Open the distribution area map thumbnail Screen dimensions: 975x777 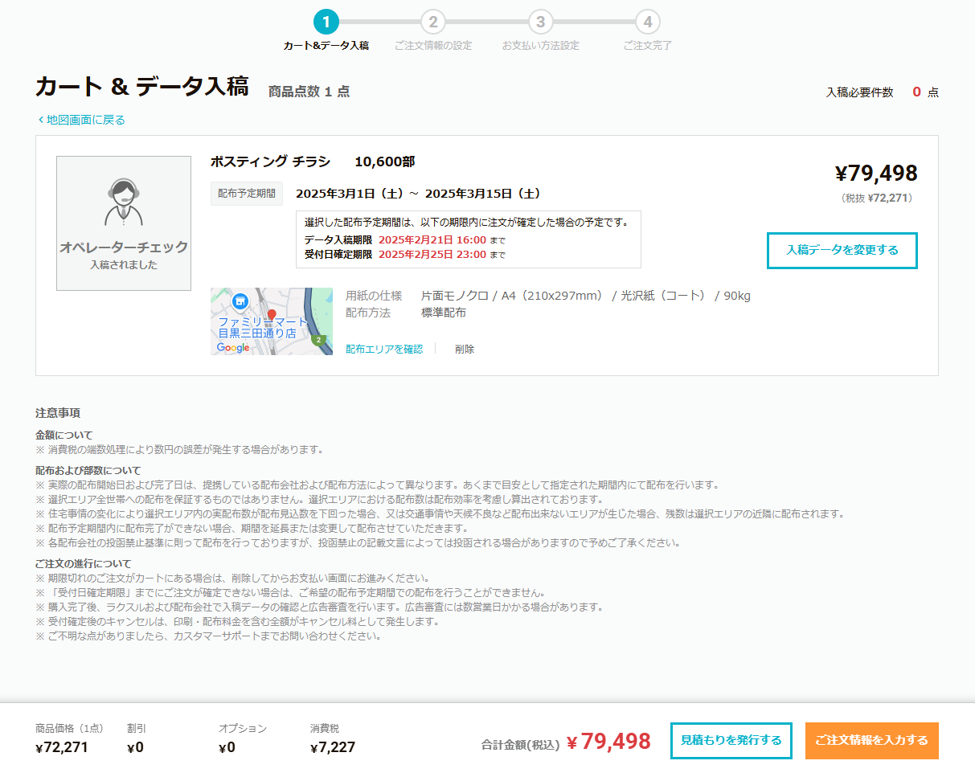(x=272, y=321)
